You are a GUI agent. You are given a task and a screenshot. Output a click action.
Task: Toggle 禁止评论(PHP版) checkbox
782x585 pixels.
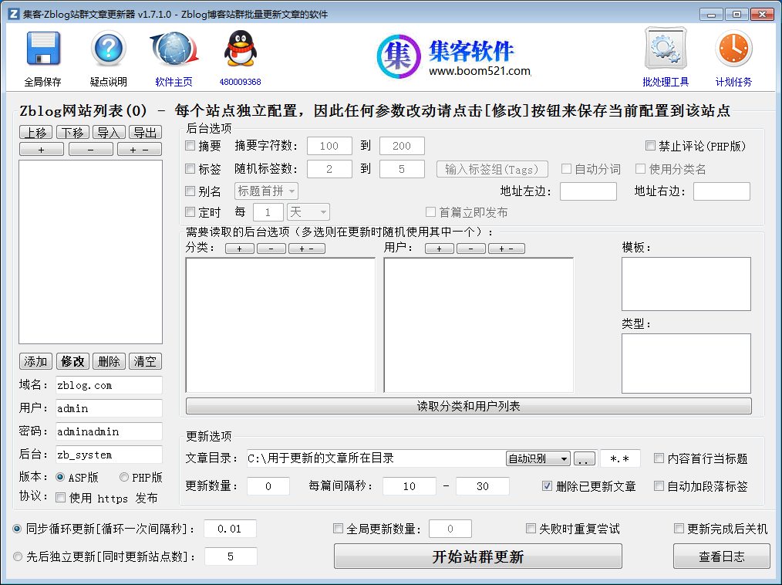click(x=650, y=146)
